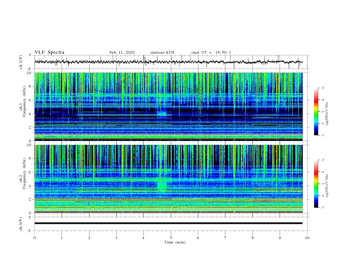
Task: Click the 'ch.3(V)' axis label
Action: click(x=21, y=224)
